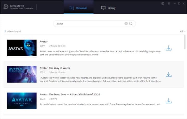Screen dimensions: 187x119
Task: Click the '2 hours 43 mins' duration
Action: click(57, 46)
